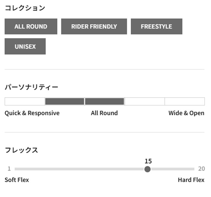Click the ALL ROUND collection tag
The image size is (211, 197).
coord(31,26)
